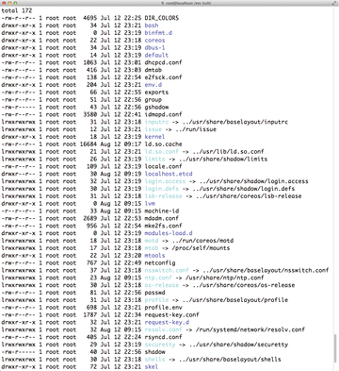Select the issue symlink name
339x371 pixels.
pos(153,129)
